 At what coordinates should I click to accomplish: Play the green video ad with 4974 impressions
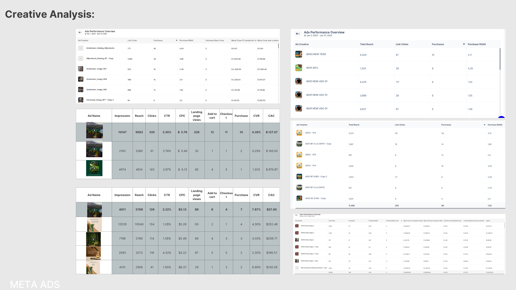click(94, 168)
